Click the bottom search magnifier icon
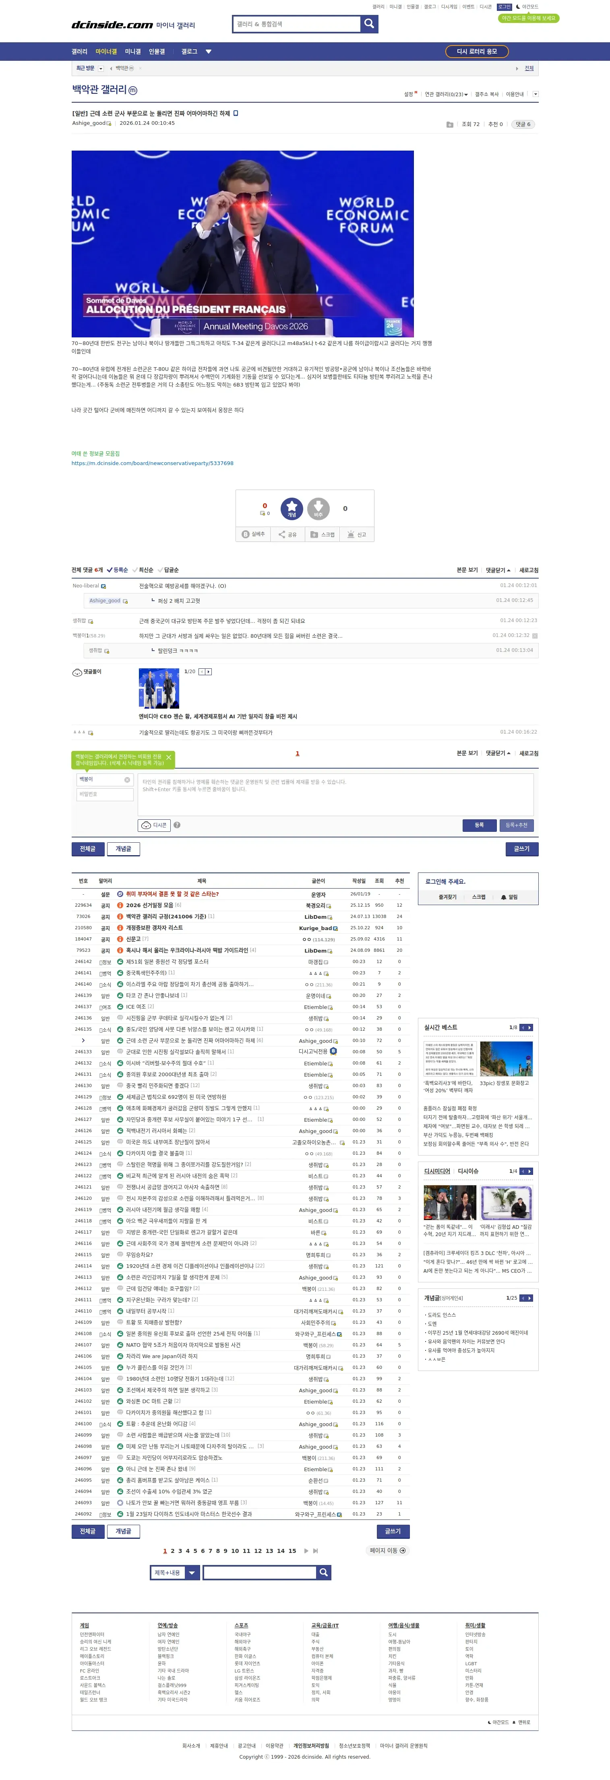 pyautogui.click(x=323, y=1572)
